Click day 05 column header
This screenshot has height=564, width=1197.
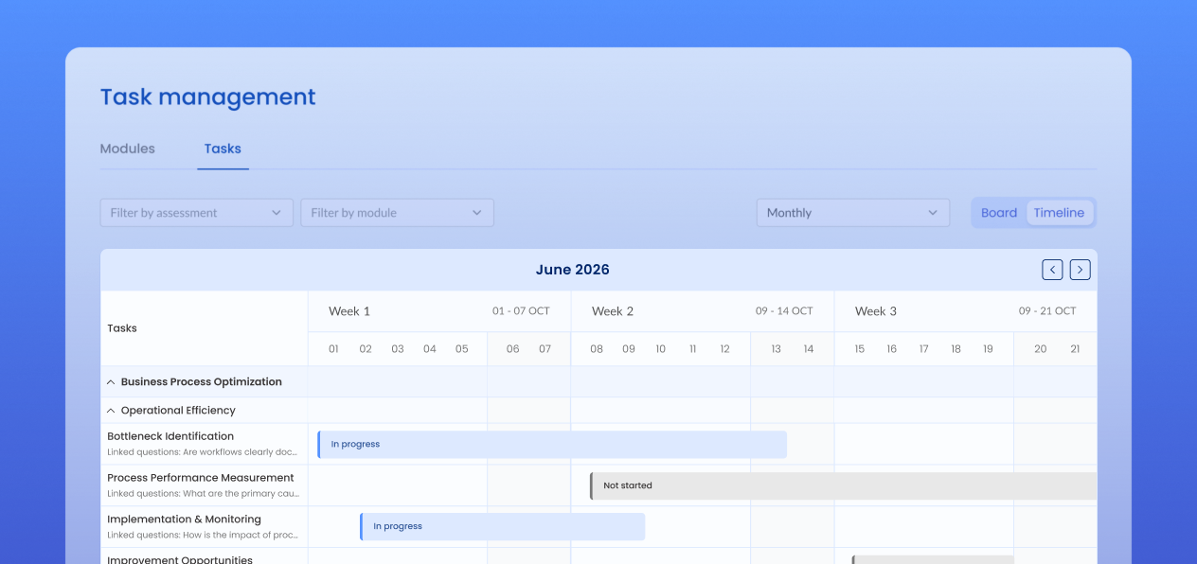pos(462,349)
